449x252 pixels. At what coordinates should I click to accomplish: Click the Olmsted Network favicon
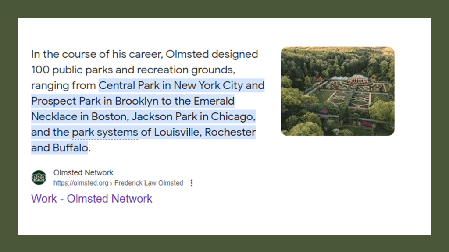[39, 177]
